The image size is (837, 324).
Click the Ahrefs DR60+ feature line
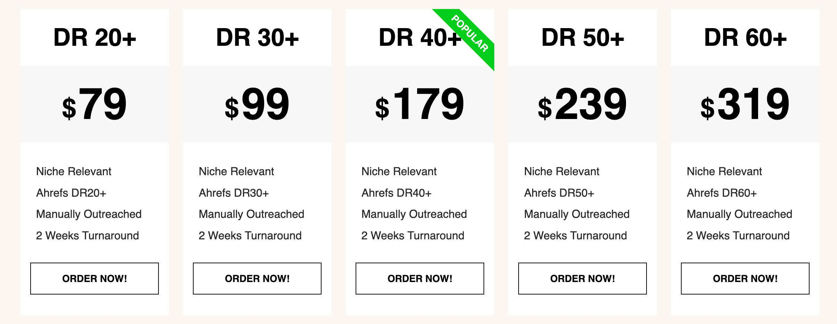click(x=722, y=193)
